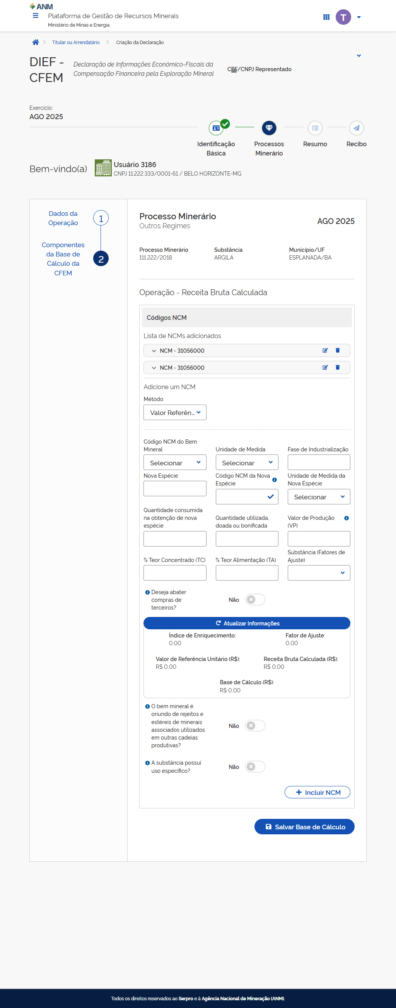Viewport: 396px width, 1008px height.
Task: Go to Dados da Operação step
Action: (x=63, y=218)
